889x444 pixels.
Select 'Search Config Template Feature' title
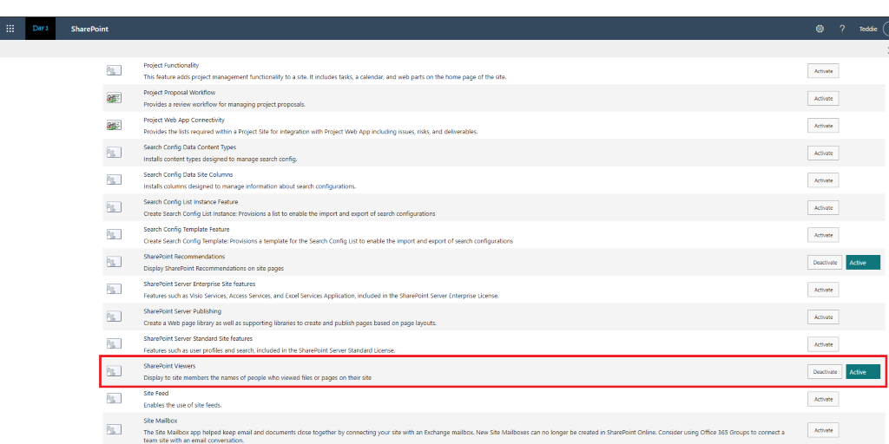[187, 229]
